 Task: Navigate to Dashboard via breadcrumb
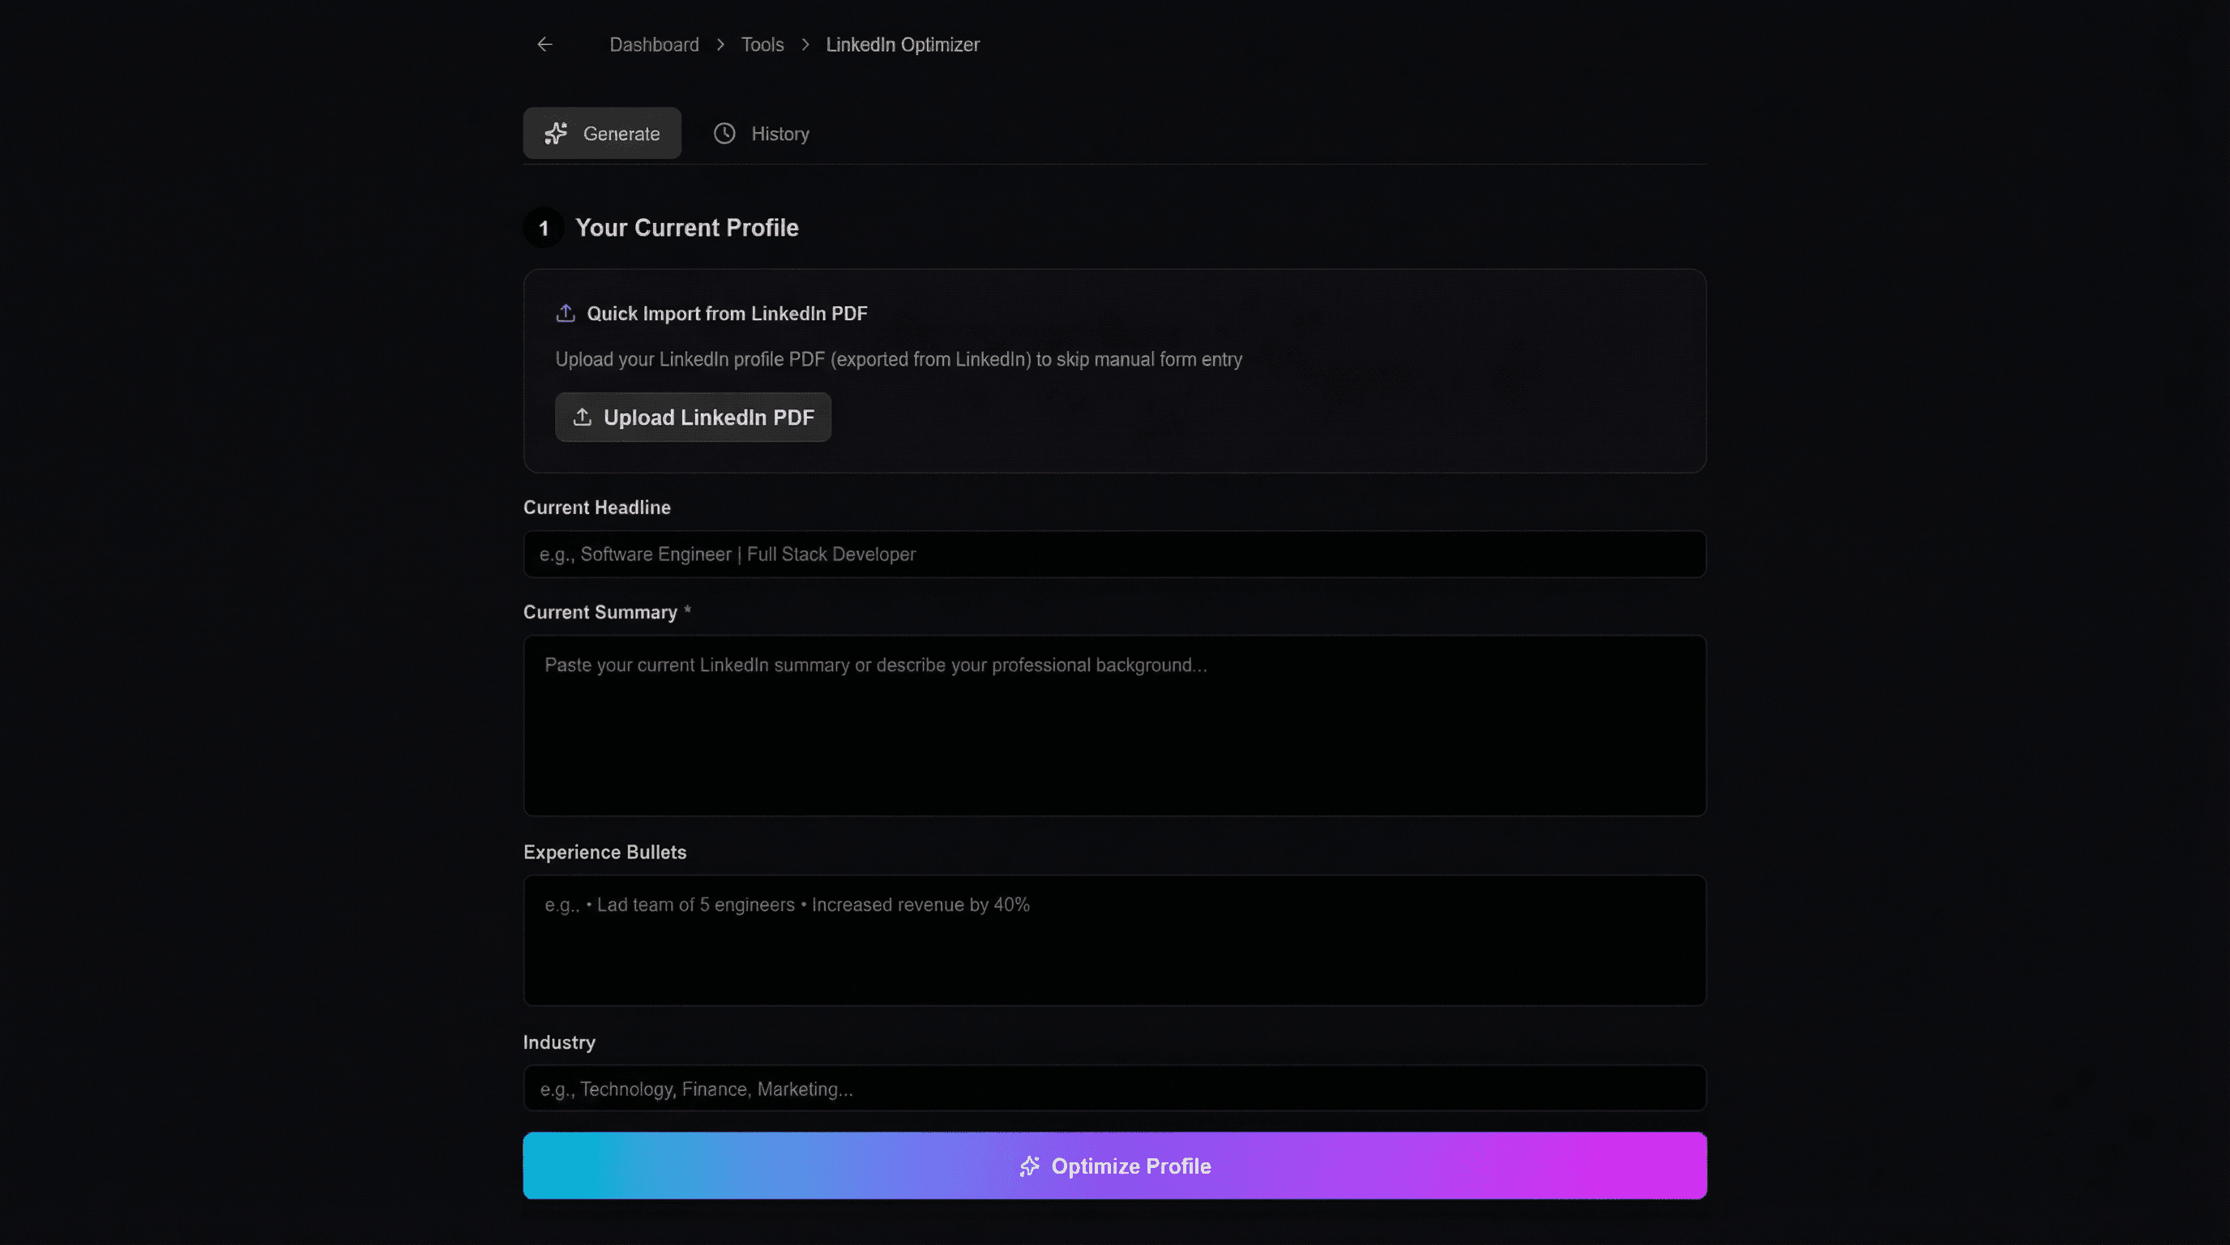click(654, 44)
